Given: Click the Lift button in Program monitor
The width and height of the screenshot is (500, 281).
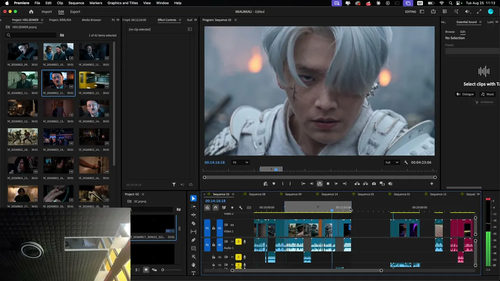Looking at the screenshot, I should pyautogui.click(x=357, y=183).
